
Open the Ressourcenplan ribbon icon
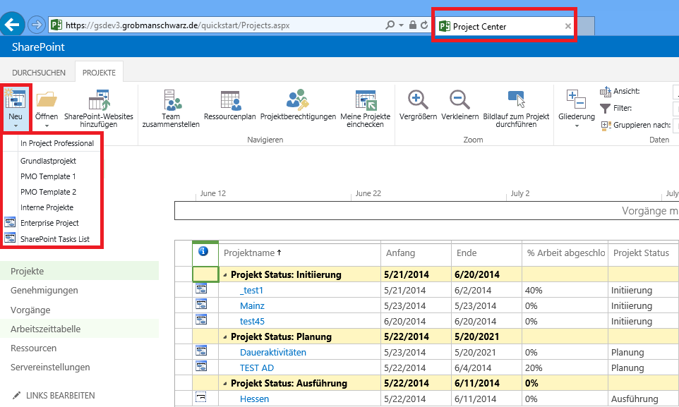click(x=230, y=100)
